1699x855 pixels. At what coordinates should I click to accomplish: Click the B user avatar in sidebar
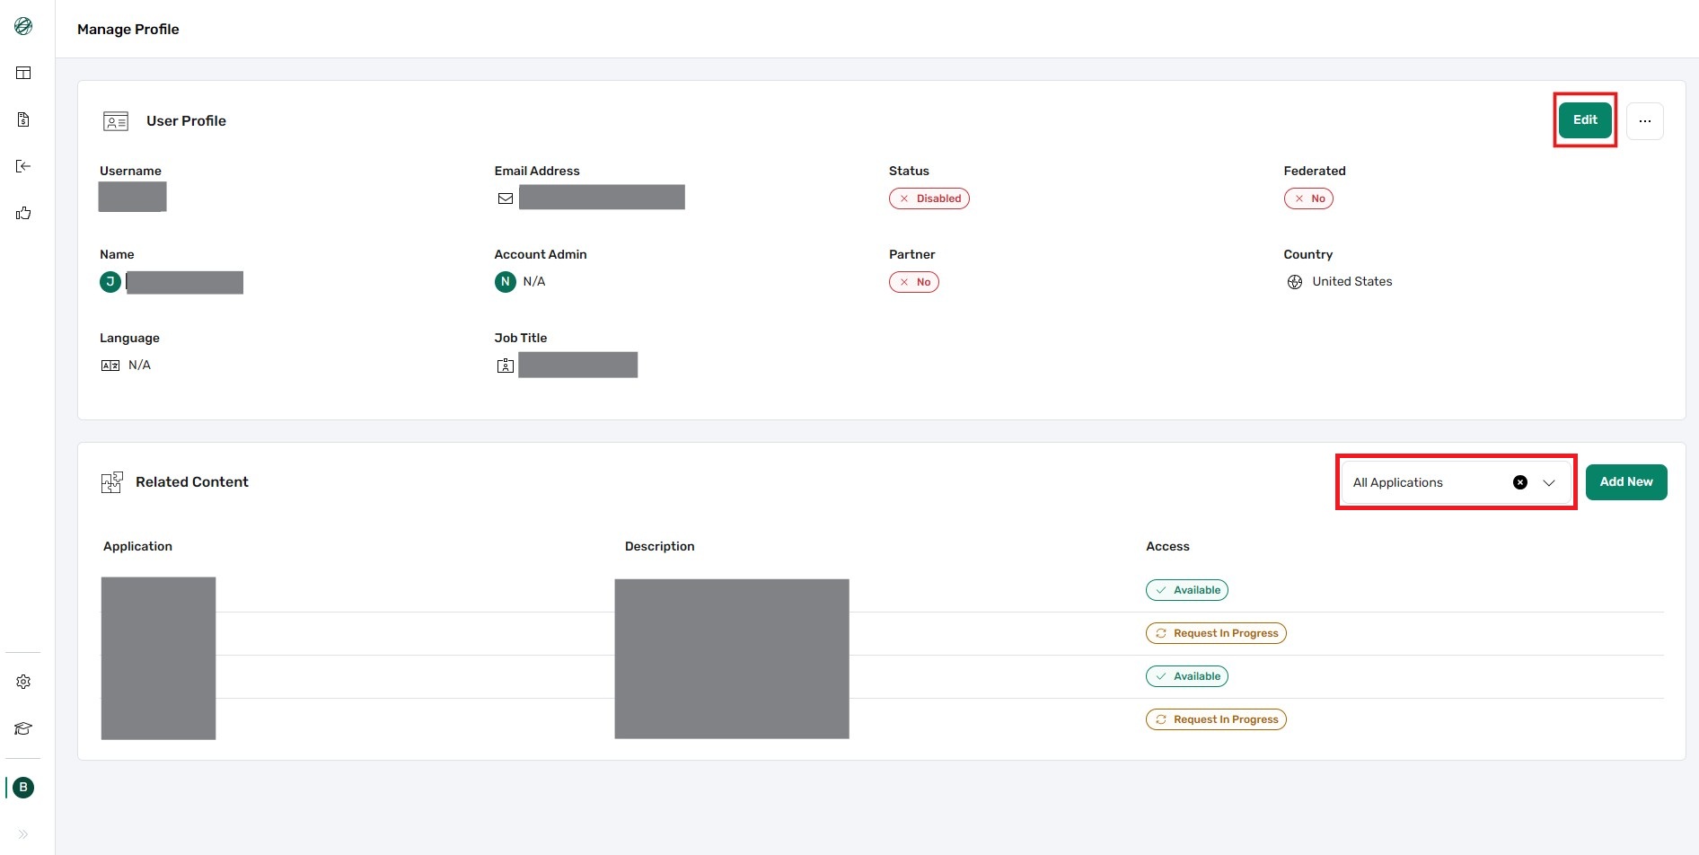23,788
